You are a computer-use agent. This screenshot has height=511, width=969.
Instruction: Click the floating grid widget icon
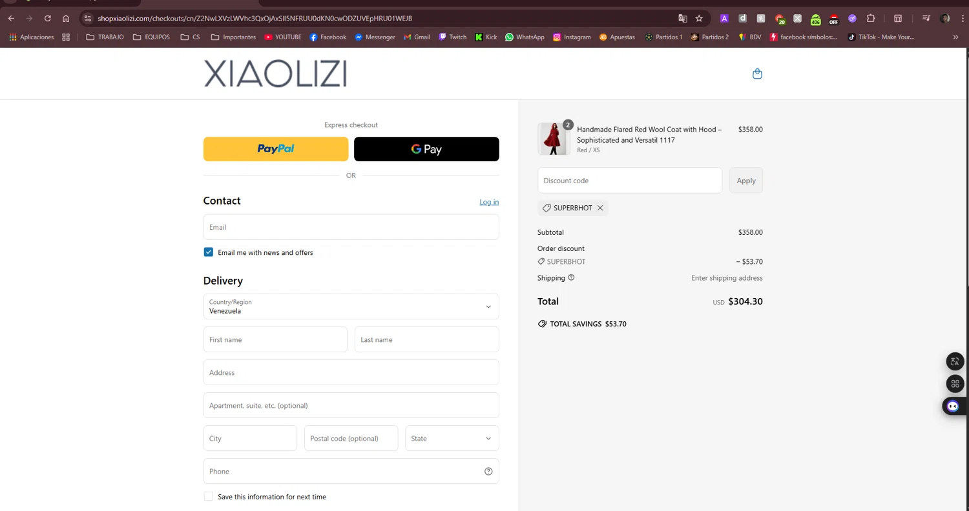[x=955, y=384]
